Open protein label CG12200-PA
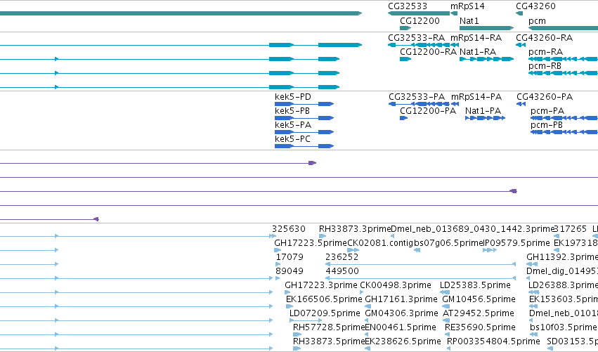 [428, 111]
